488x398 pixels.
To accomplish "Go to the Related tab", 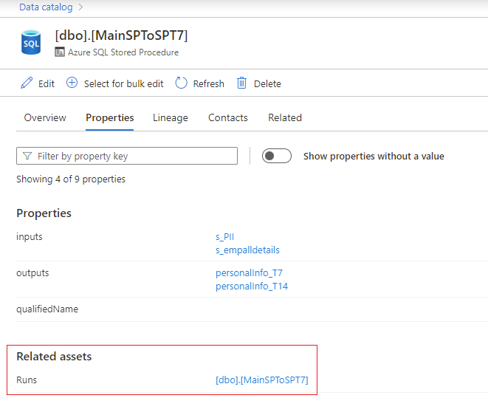I will click(x=285, y=117).
